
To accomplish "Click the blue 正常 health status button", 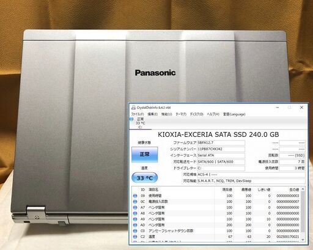I will point(145,155).
